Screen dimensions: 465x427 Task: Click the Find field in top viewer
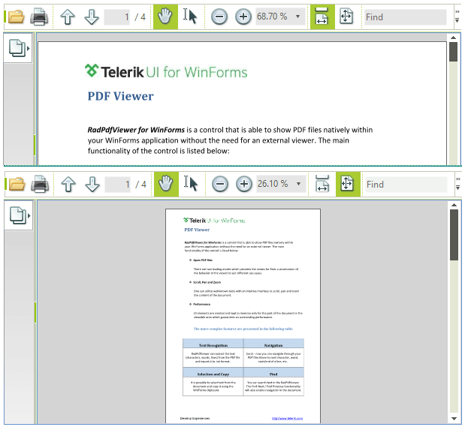coord(406,17)
